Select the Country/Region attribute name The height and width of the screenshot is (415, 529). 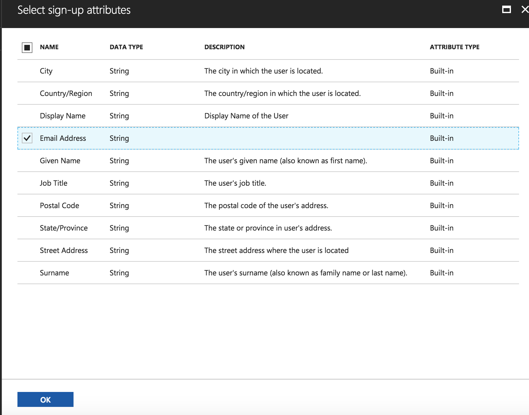[66, 93]
